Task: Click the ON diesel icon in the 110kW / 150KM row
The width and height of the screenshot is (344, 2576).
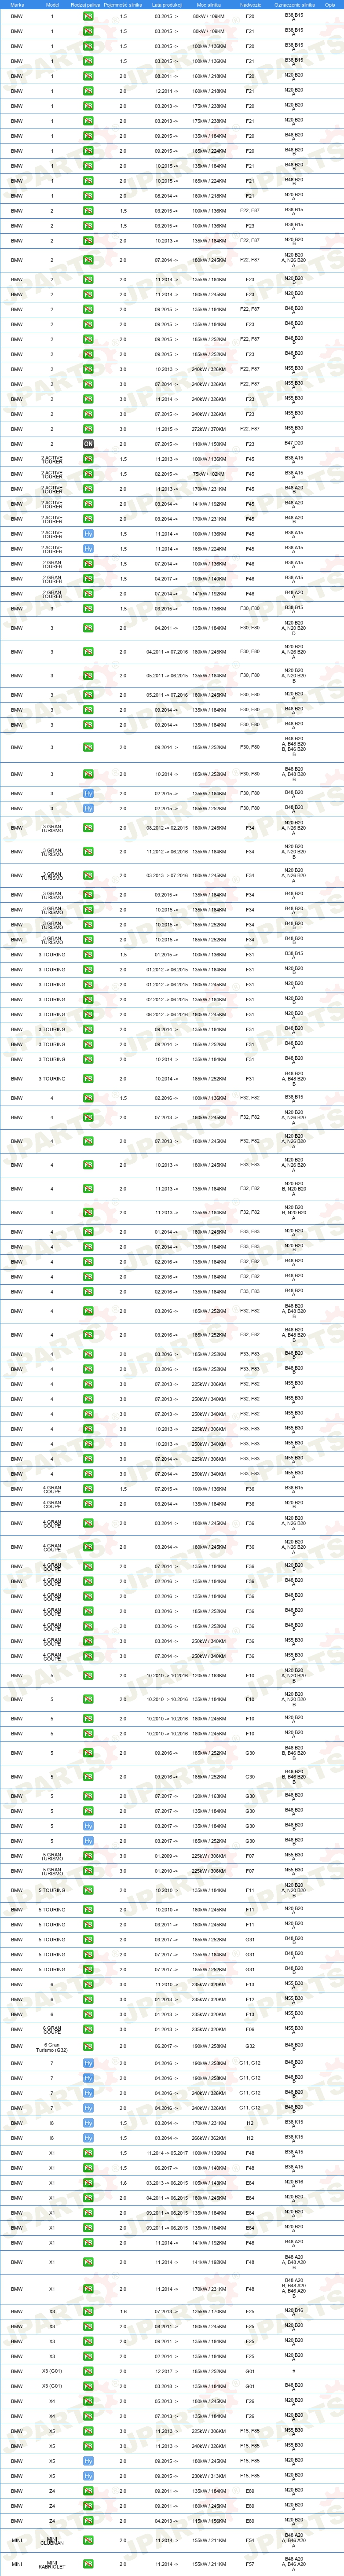Action: pos(88,444)
